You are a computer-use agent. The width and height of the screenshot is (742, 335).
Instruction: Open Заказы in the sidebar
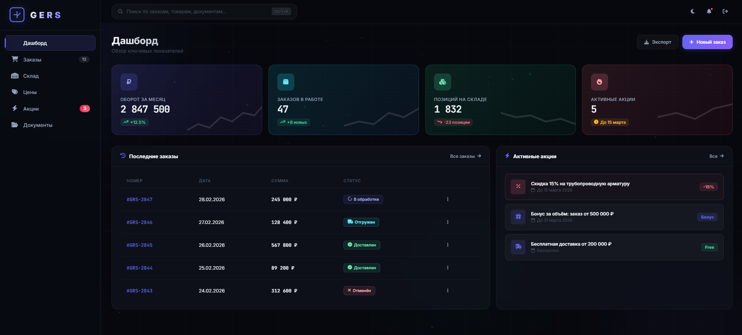click(x=32, y=60)
